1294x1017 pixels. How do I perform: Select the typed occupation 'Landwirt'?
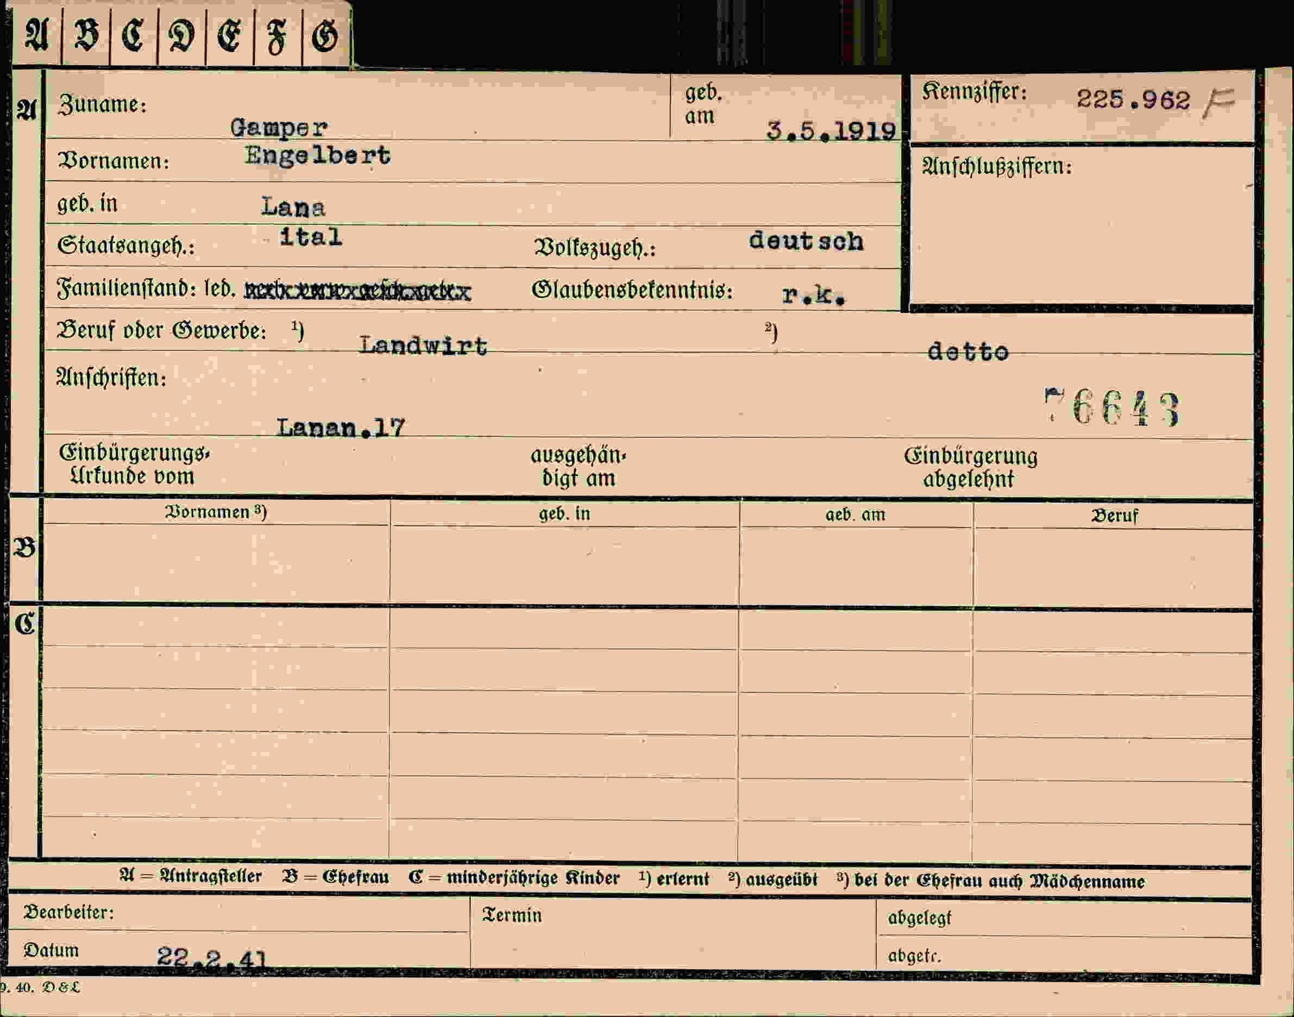coord(423,346)
